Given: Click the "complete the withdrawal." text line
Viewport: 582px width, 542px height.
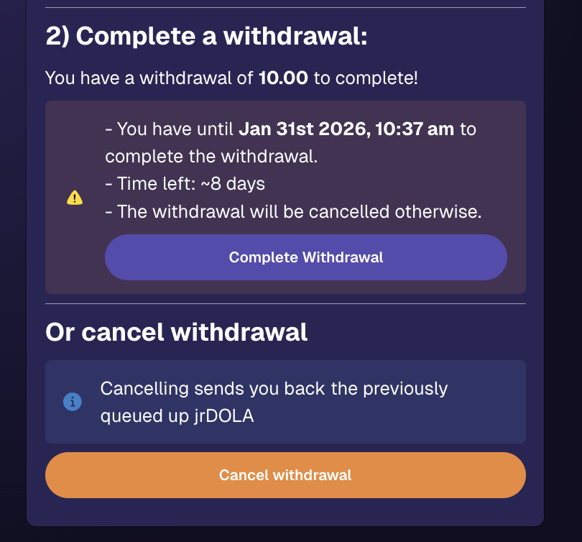Looking at the screenshot, I should 211,157.
